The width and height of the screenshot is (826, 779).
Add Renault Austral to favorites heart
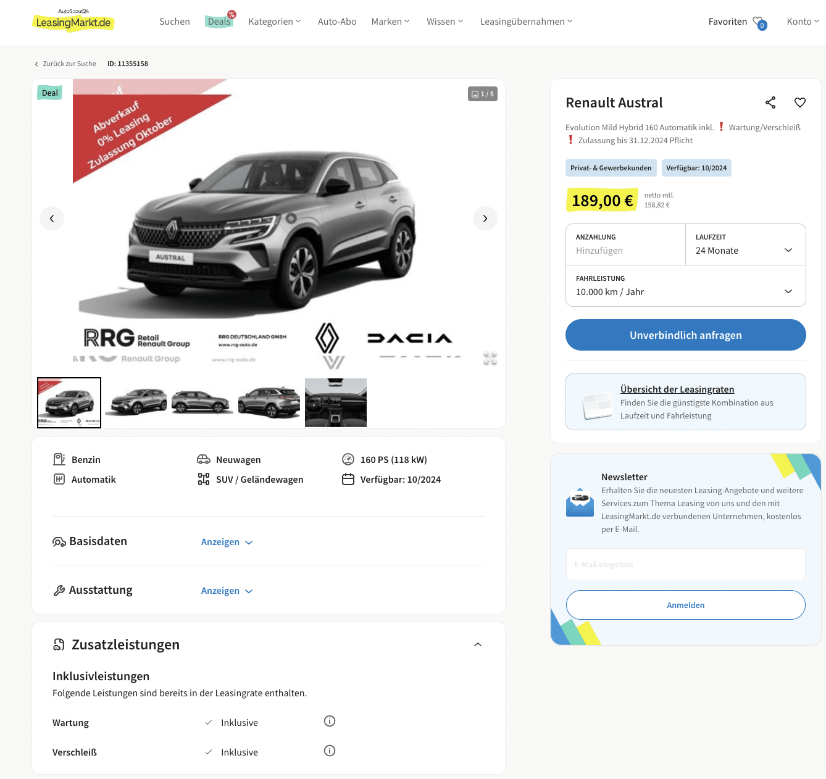800,102
